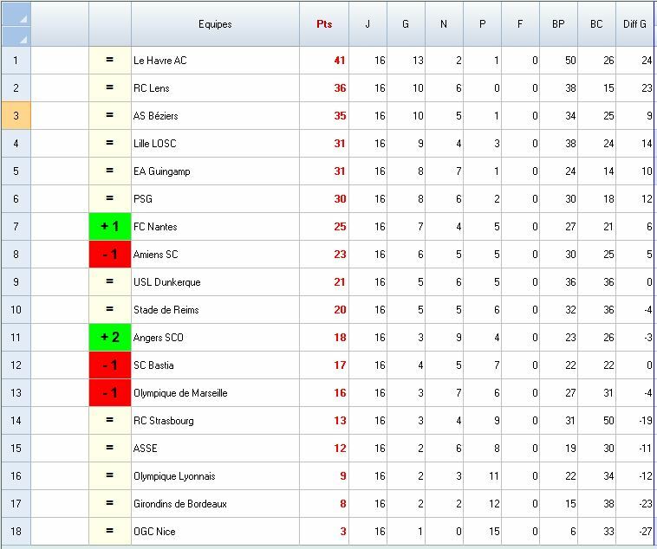Click the BP column header
This screenshot has height=549, width=657.
558,24
